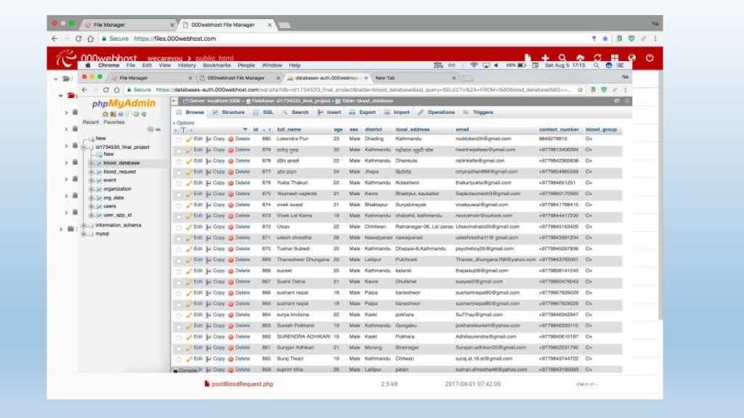Click the new folder plus icon
Image resolution: width=744 pixels, height=418 pixels.
tap(545, 59)
